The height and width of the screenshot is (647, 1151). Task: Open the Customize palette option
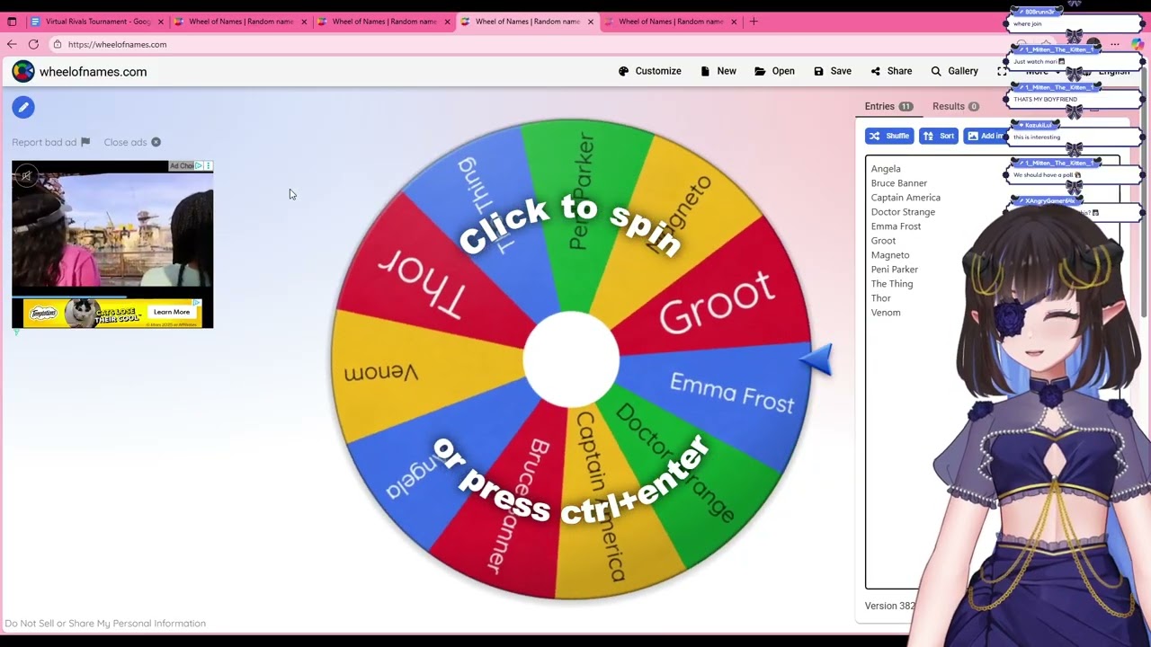(x=649, y=71)
